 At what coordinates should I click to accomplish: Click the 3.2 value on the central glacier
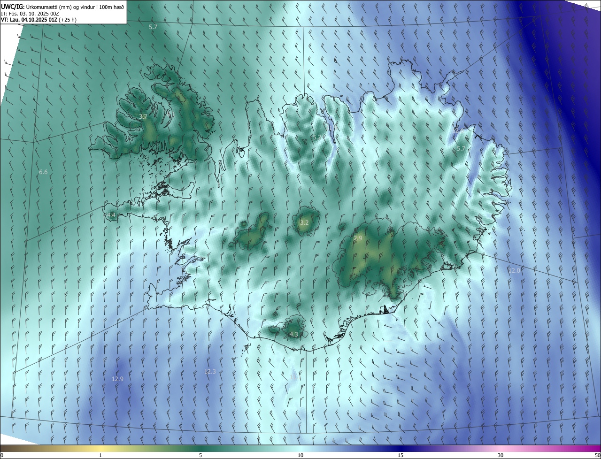pos(304,222)
